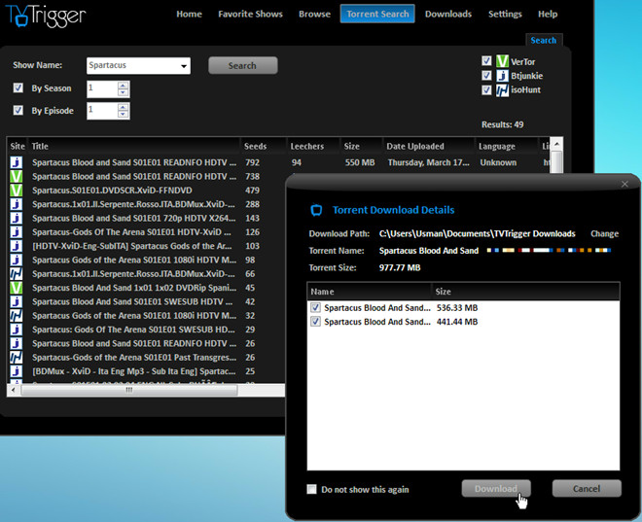Toggle the By Episode checkbox
The image size is (642, 522).
(18, 111)
